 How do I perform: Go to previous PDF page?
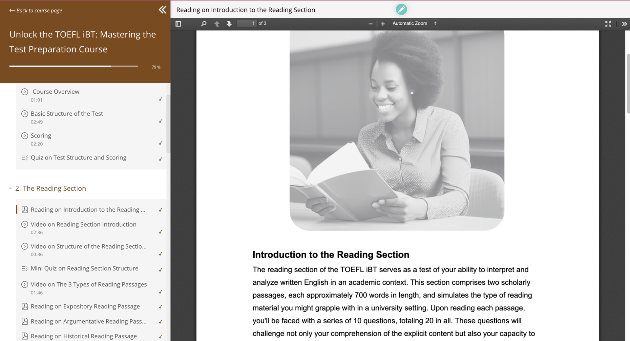pos(217,24)
